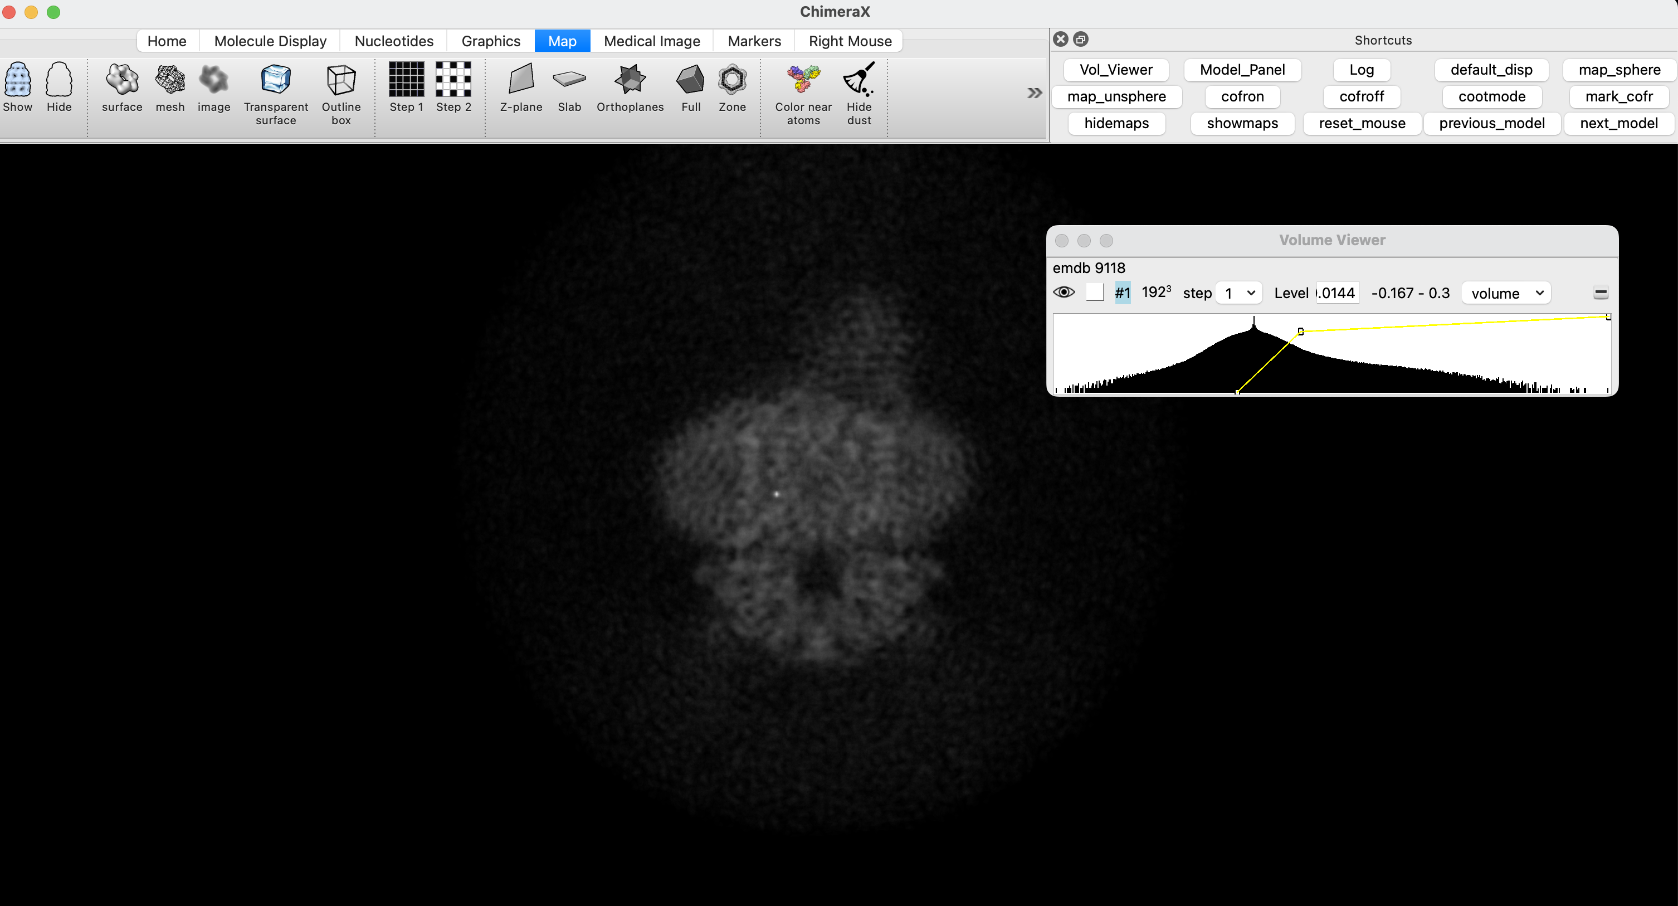Viewport: 1678px width, 906px height.
Task: Click Color near atoms icon
Action: pyautogui.click(x=803, y=81)
